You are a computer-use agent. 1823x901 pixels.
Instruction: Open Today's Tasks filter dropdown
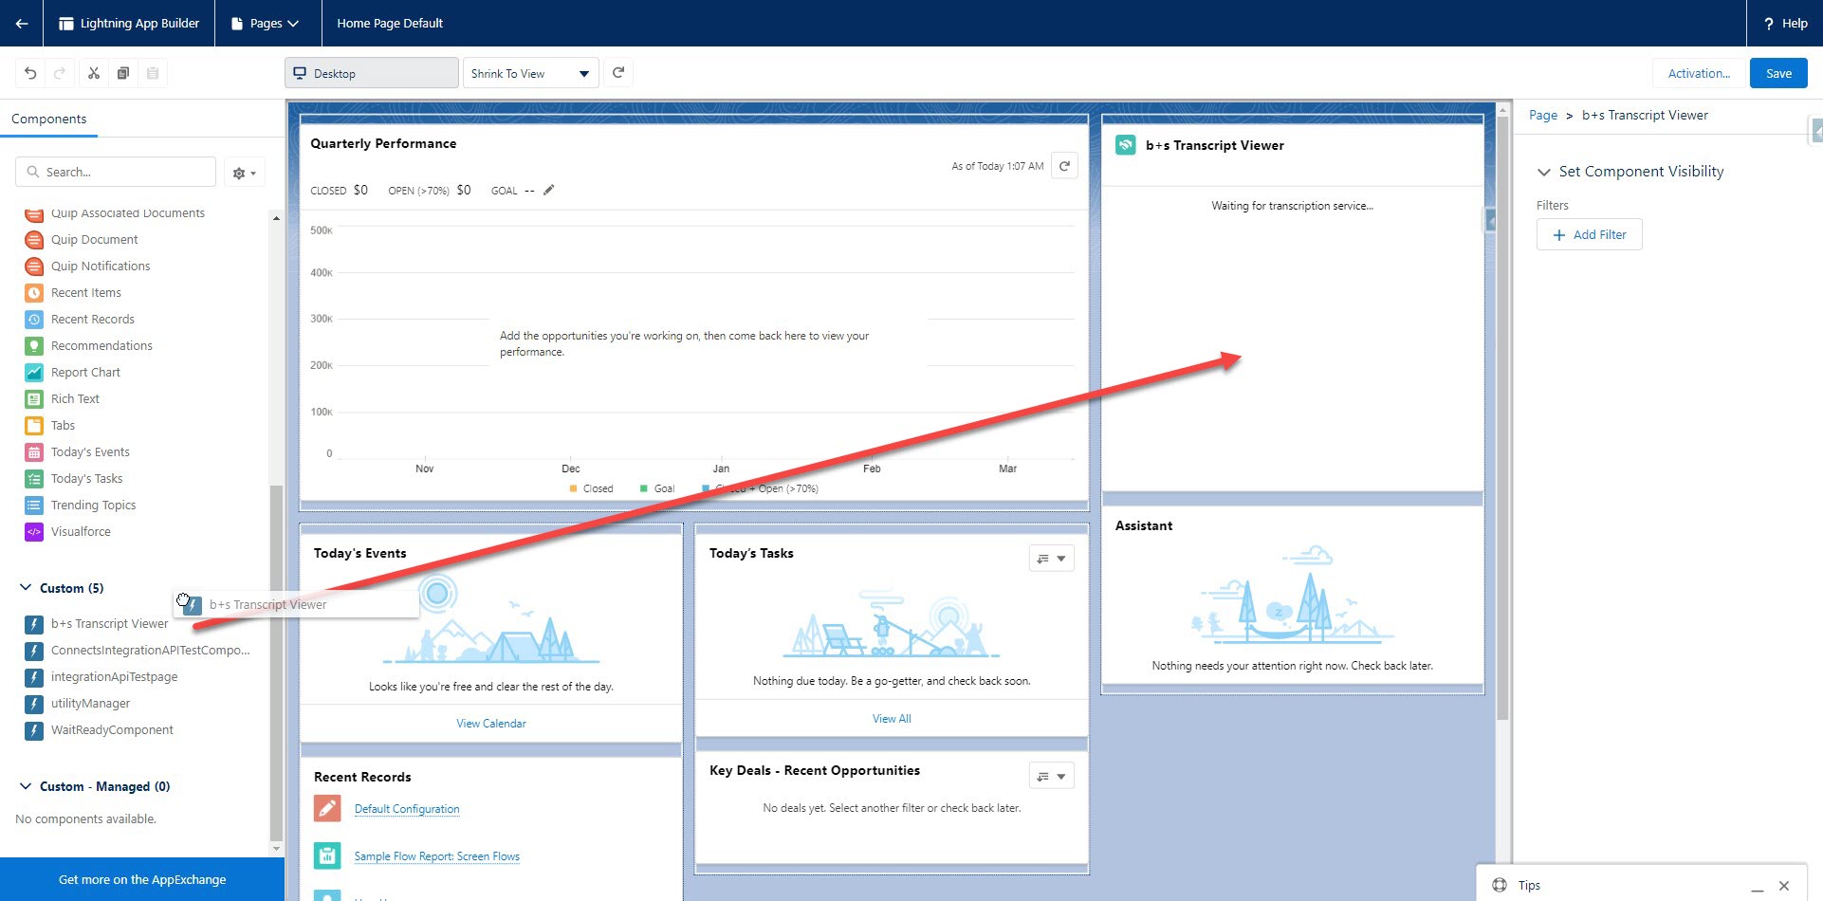pos(1051,559)
